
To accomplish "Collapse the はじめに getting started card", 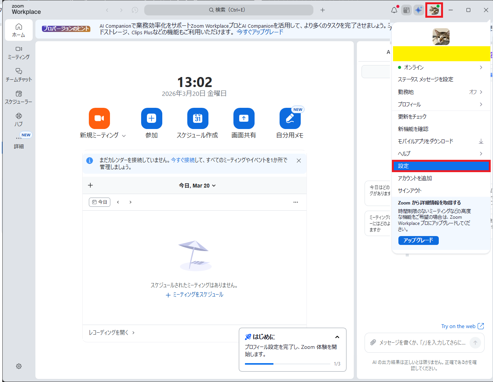I will pos(337,337).
